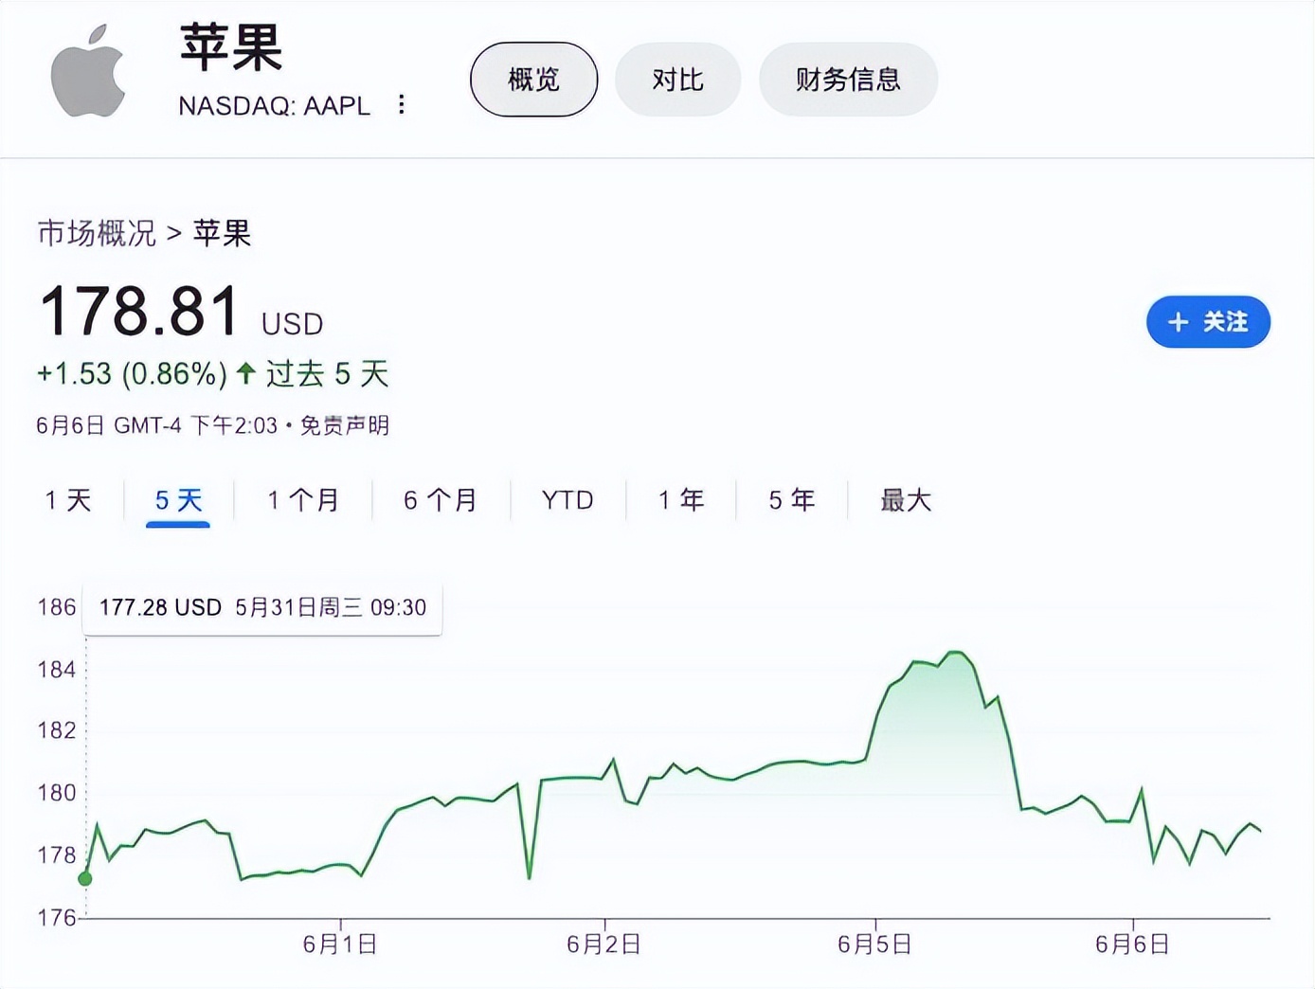This screenshot has width=1315, height=989.
Task: Click the currently active 5天 range
Action: pyautogui.click(x=175, y=500)
